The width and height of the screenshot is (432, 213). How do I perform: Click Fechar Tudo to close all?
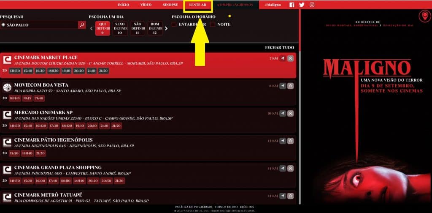pos(279,47)
